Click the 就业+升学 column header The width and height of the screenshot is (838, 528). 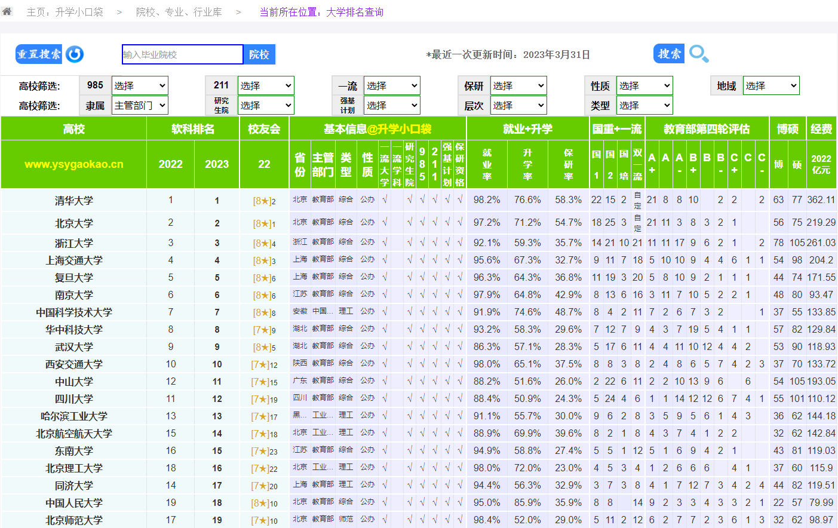[527, 129]
